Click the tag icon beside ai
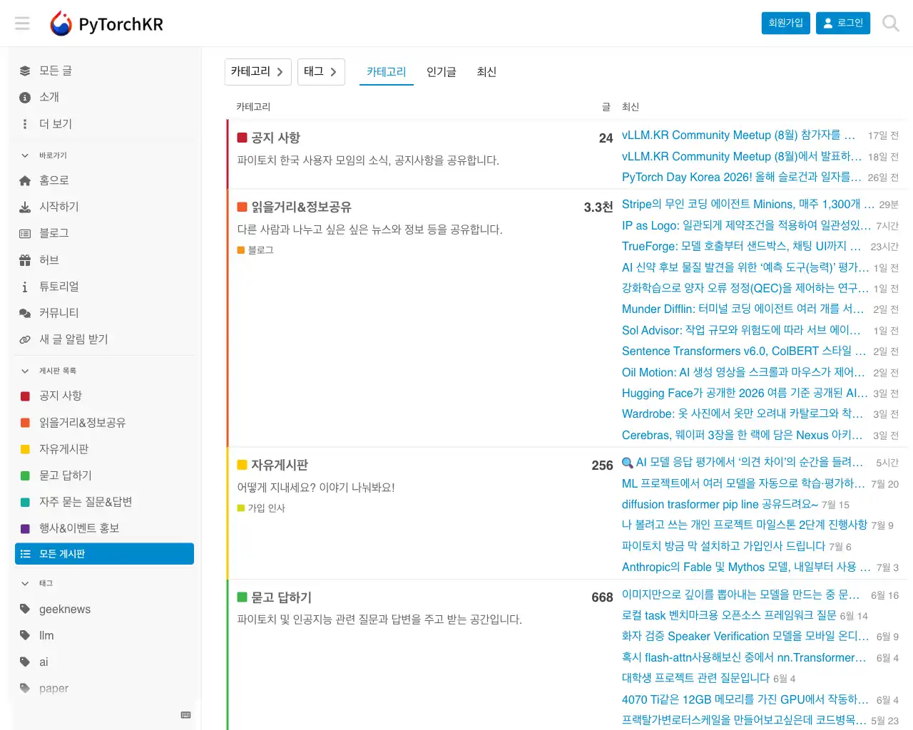Viewport: 913px width, 730px height. [25, 662]
